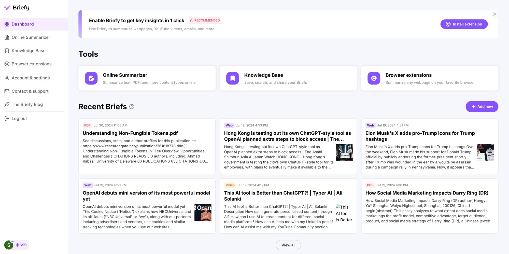The height and width of the screenshot is (254, 509).
Task: Click the Web tag on Elon Musk brief
Action: coord(371,125)
